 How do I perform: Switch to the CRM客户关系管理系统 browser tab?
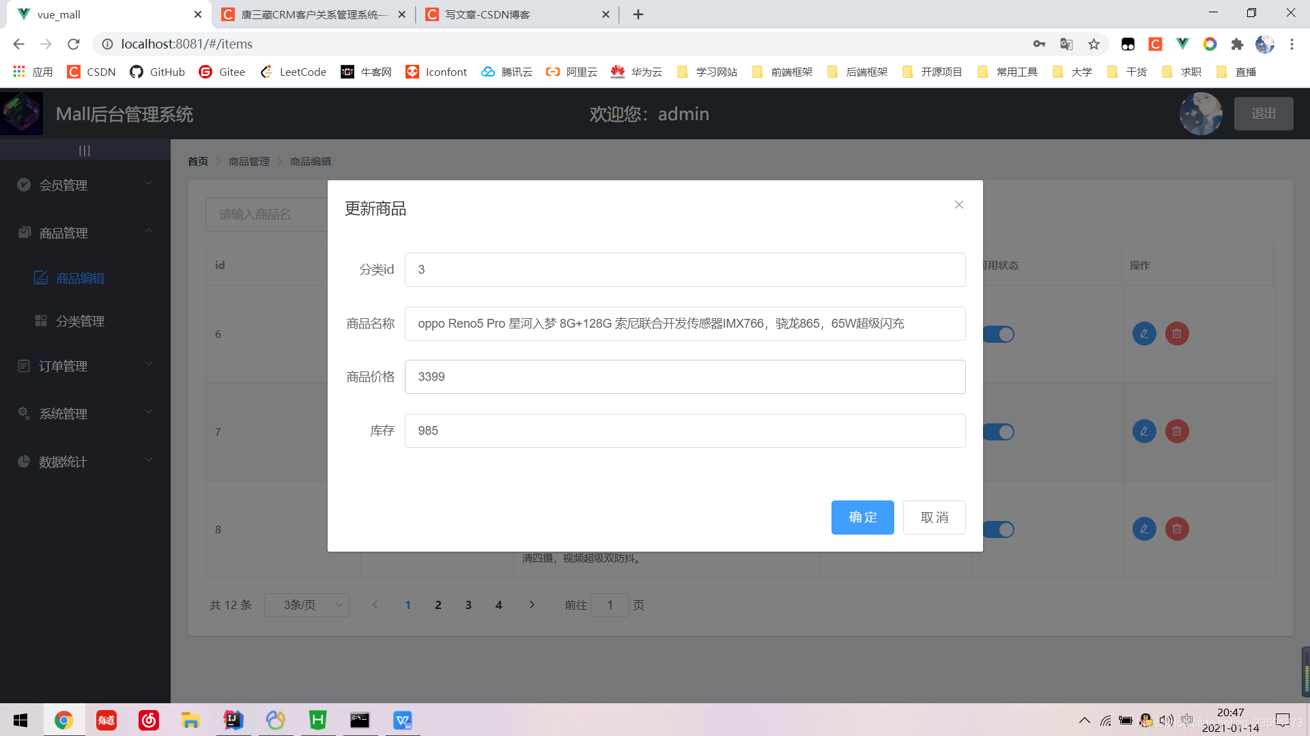[314, 14]
